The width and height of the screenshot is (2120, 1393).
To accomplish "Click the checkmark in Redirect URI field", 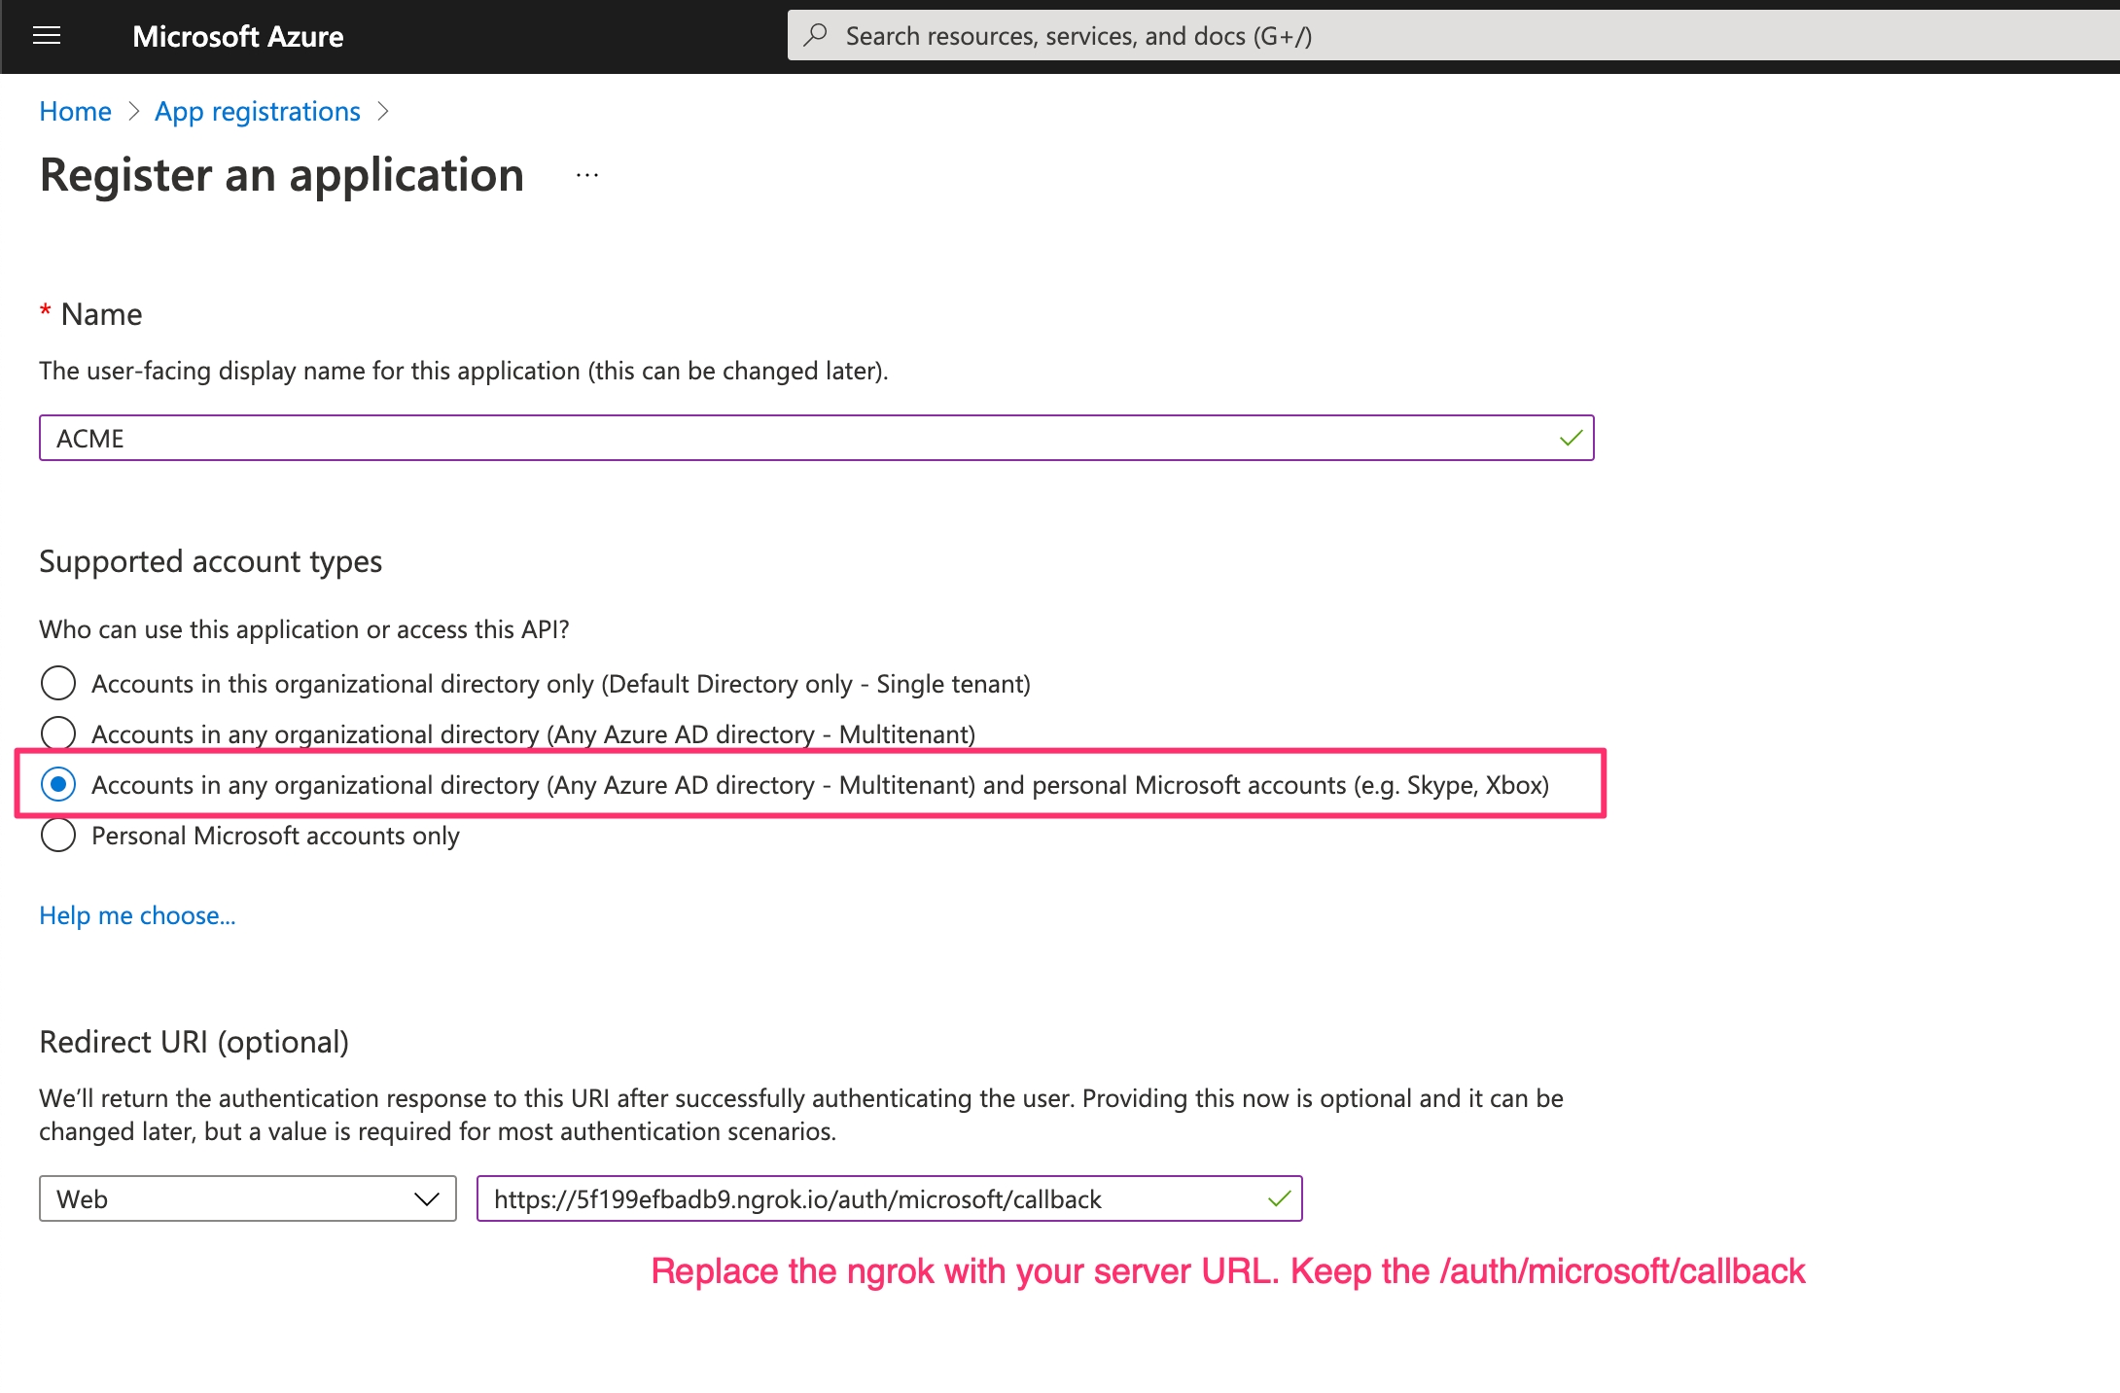I will (x=1279, y=1199).
